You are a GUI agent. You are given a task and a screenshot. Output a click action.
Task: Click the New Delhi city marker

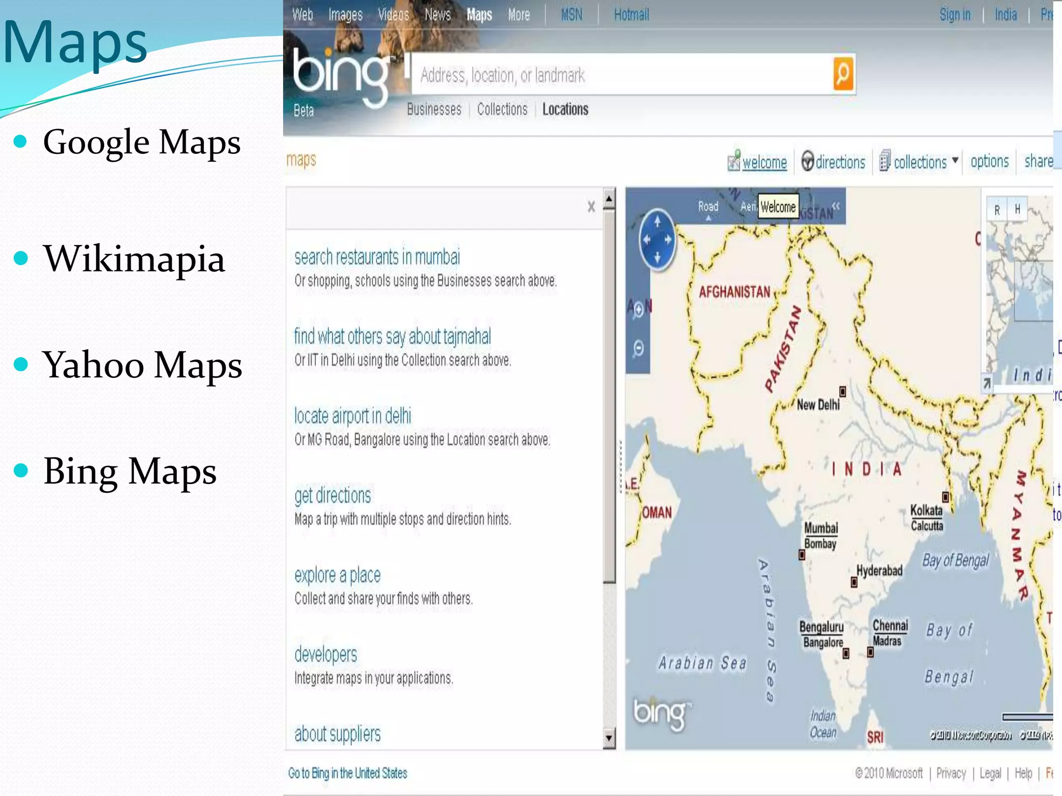843,391
